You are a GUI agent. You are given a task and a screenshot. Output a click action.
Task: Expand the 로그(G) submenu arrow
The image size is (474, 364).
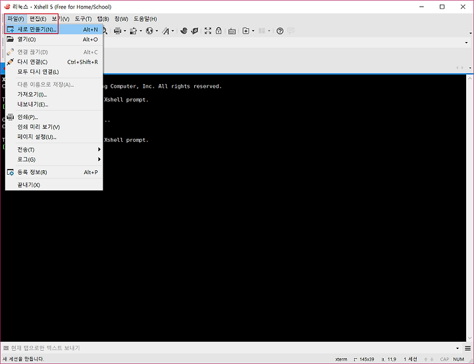pos(99,160)
